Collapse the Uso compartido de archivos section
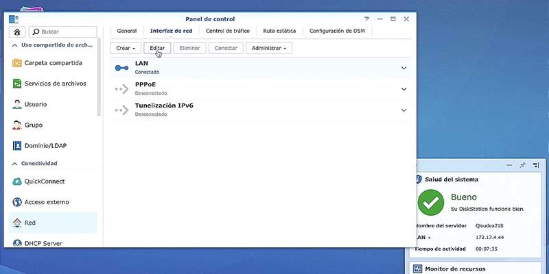 (15, 45)
